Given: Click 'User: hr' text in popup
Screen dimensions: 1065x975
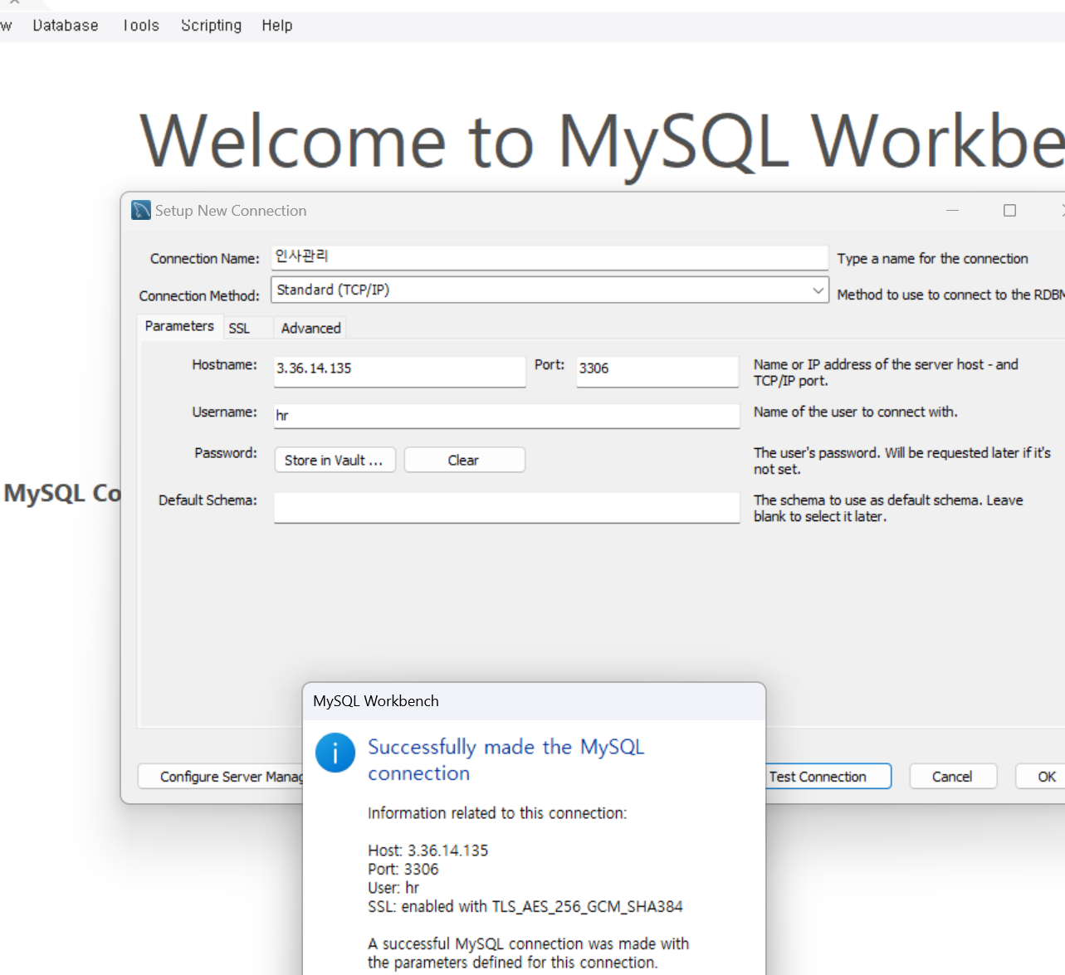Looking at the screenshot, I should [393, 888].
